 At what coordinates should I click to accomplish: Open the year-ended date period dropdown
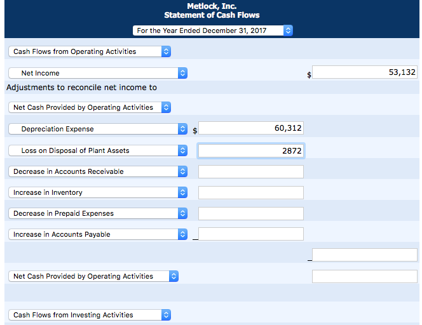[213, 30]
